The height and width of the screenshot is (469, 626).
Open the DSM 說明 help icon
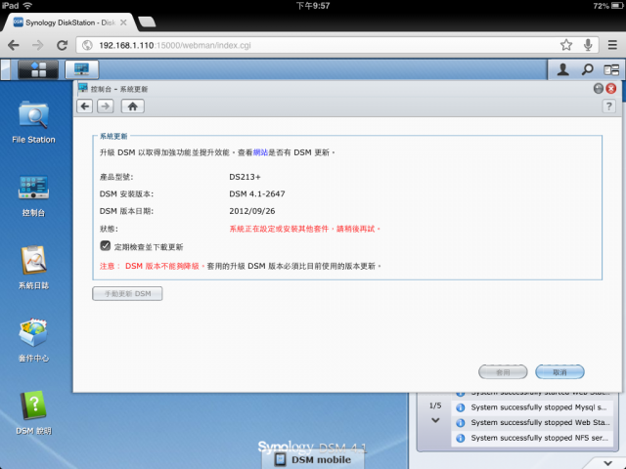point(33,412)
